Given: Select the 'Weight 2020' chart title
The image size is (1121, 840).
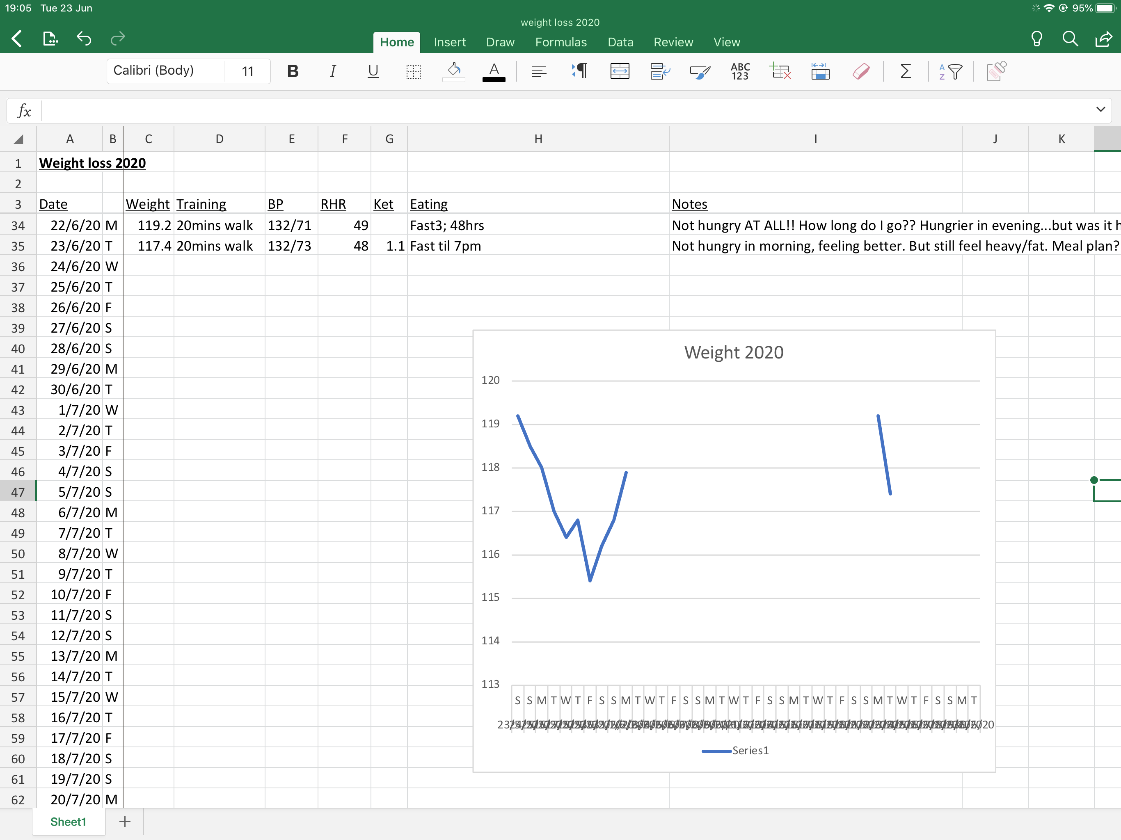Looking at the screenshot, I should (x=733, y=352).
